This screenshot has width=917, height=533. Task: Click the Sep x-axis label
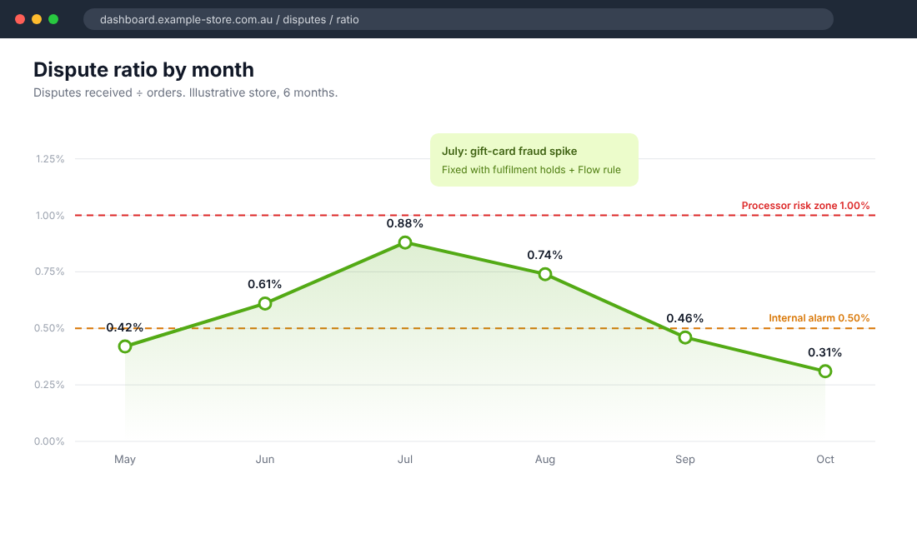[684, 460]
